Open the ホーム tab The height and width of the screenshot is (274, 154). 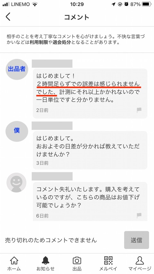click(x=14, y=263)
